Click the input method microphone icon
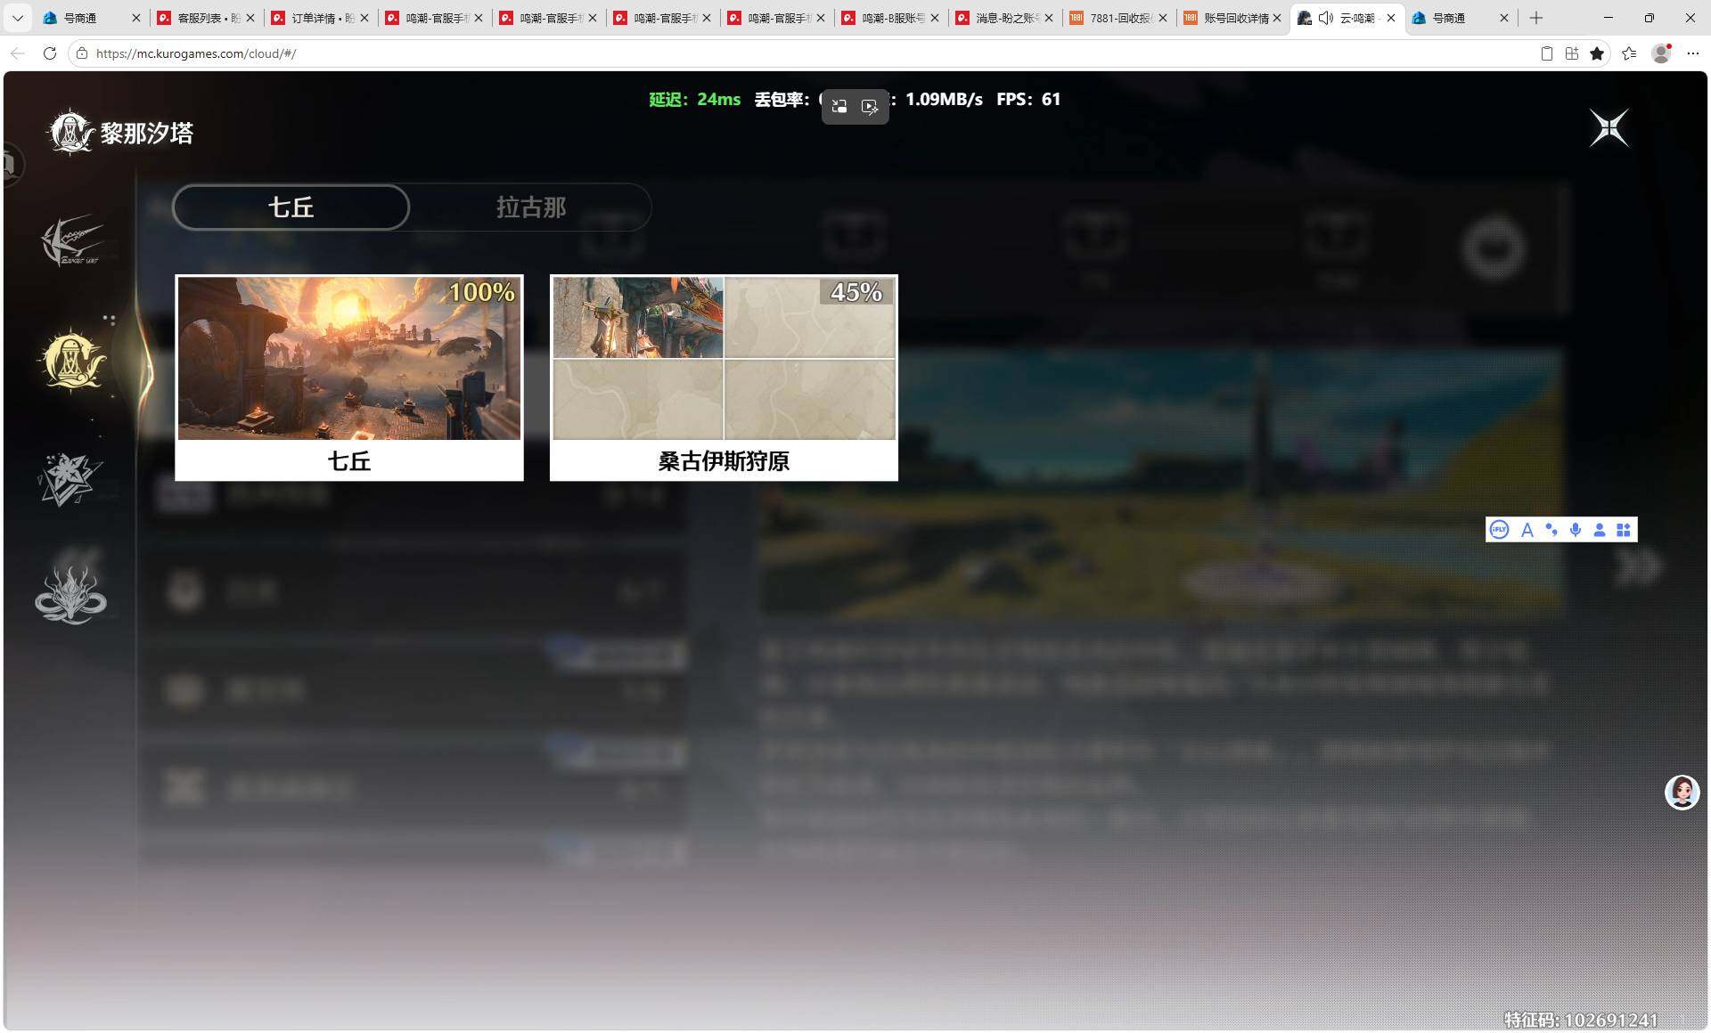 point(1576,530)
